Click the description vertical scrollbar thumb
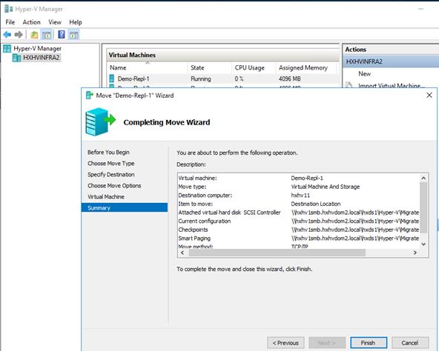The width and height of the screenshot is (439, 351). pos(423,207)
